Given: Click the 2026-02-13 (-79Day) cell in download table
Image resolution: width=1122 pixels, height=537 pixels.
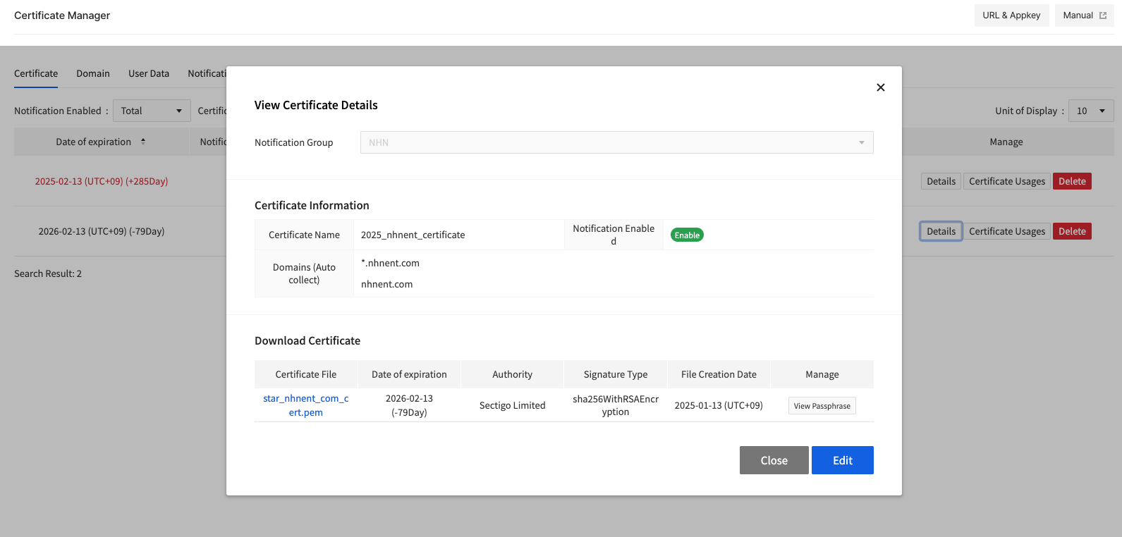Looking at the screenshot, I should pyautogui.click(x=409, y=405).
